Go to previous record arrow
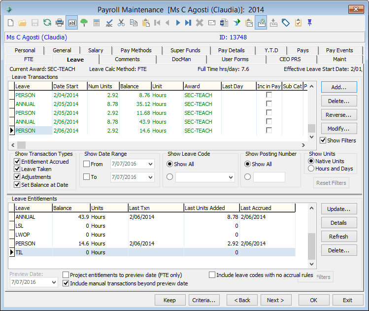This screenshot has width=369, height=311. (168, 23)
